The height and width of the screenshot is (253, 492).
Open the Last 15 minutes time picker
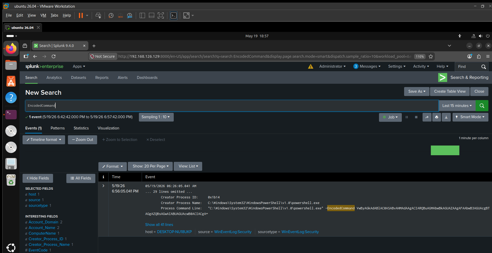tap(457, 106)
